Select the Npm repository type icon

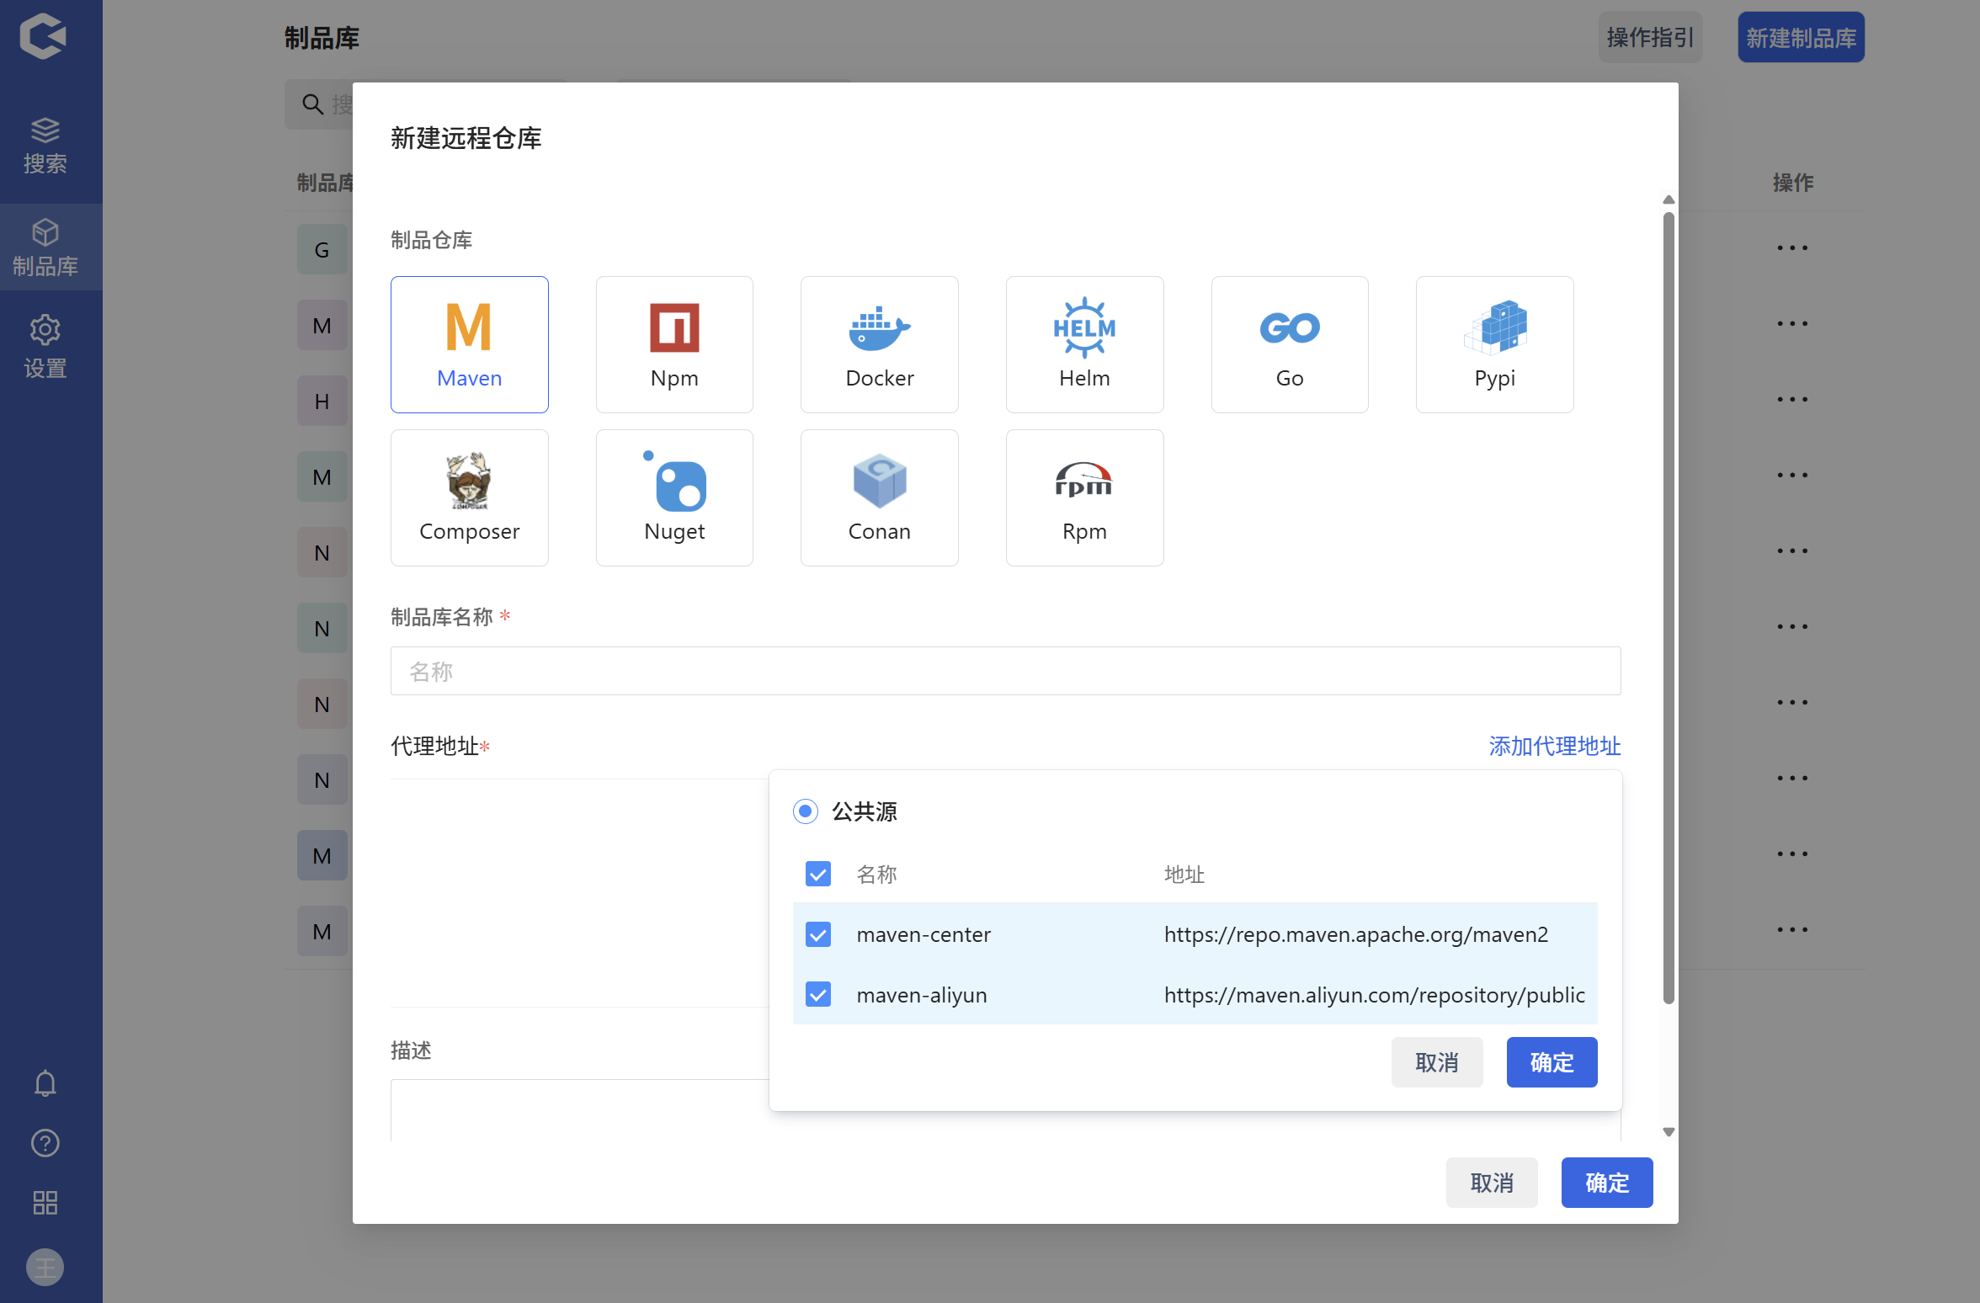click(x=674, y=328)
